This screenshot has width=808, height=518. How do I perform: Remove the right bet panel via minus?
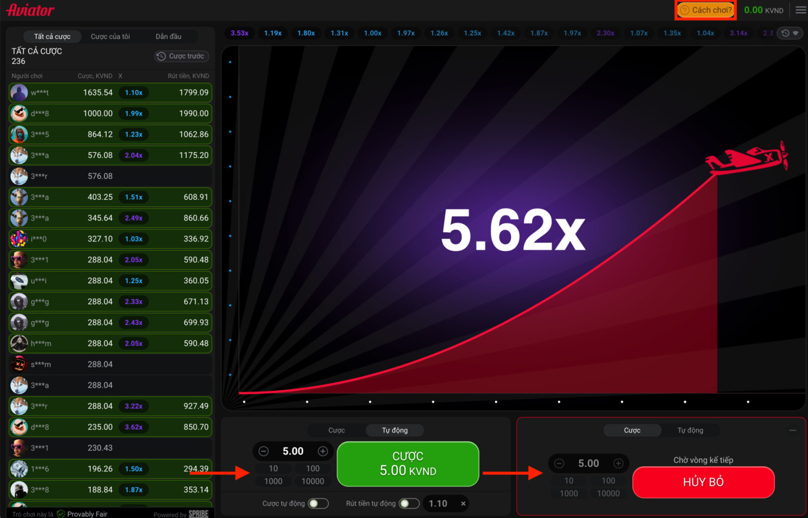coord(793,431)
